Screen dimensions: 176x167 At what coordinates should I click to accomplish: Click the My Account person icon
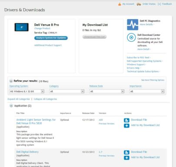[x=120, y=4]
